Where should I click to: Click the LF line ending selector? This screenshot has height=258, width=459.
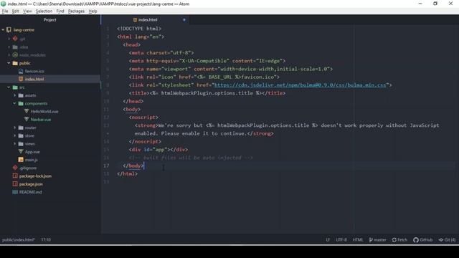click(x=328, y=240)
